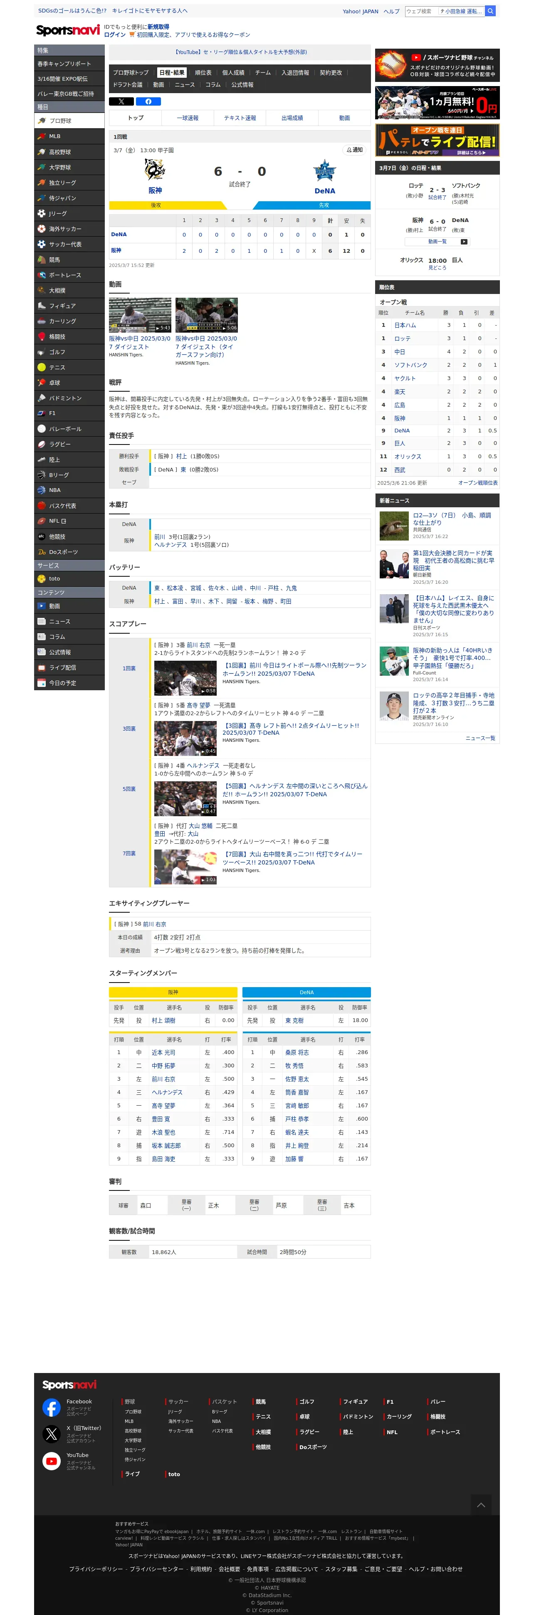Open Jリーグ in the sidebar
The width and height of the screenshot is (534, 1615).
point(69,213)
